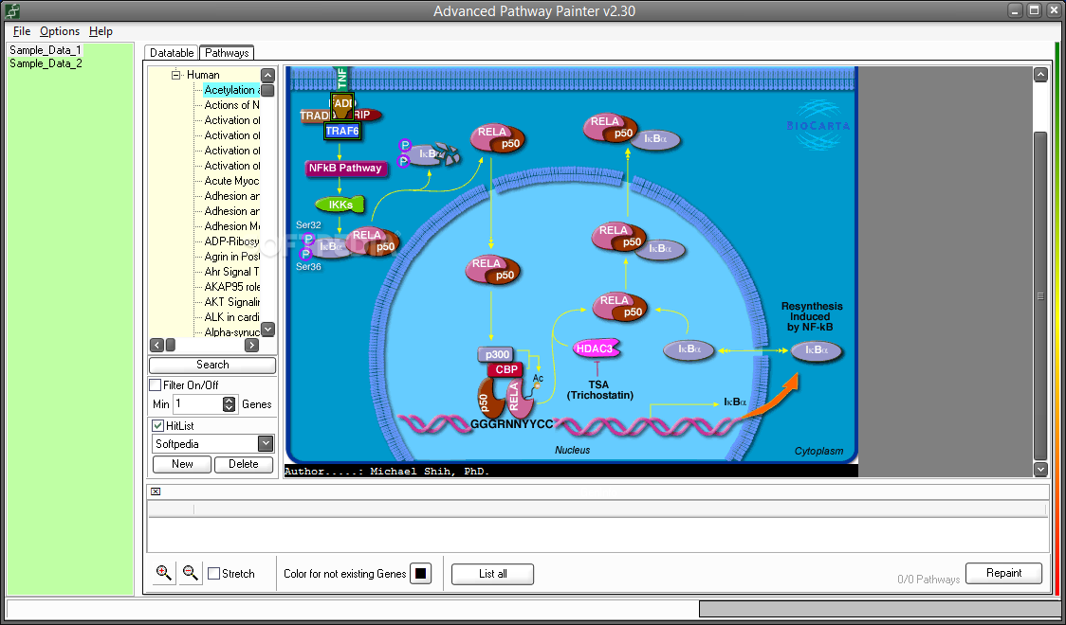Select the Adhesion Mo pathway item
This screenshot has width=1066, height=625.
click(x=231, y=226)
